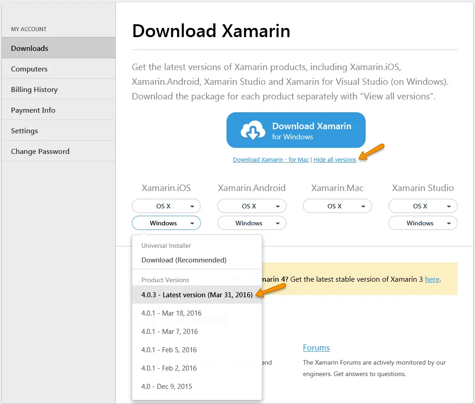Select version 4.0.1 - Feb 5, 2016
The image size is (475, 404).
tap(197, 349)
